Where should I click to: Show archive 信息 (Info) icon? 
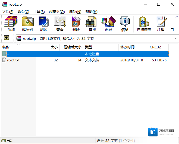coord(125,22)
